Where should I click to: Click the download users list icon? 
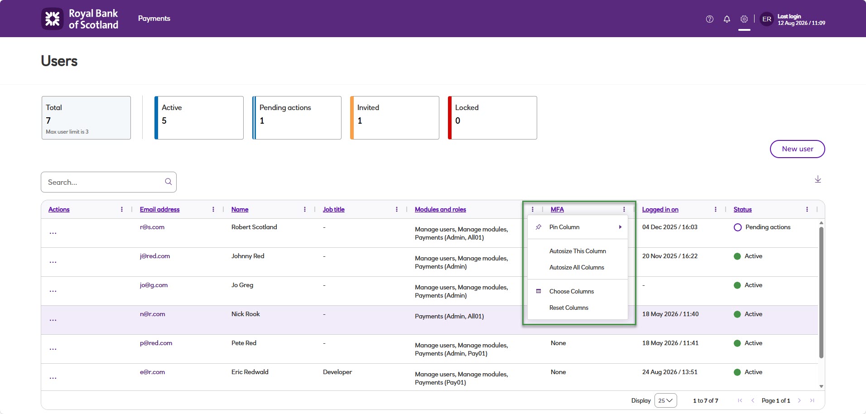coord(818,179)
